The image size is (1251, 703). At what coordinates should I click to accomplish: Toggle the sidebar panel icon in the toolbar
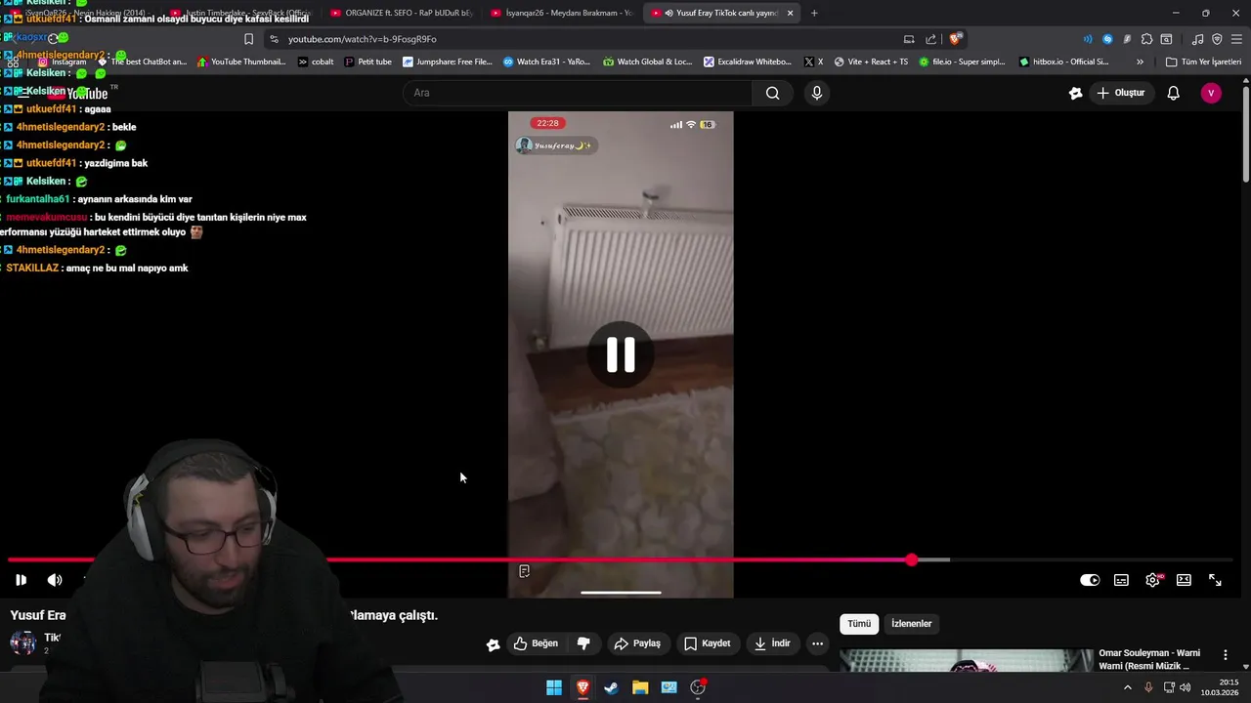1166,39
